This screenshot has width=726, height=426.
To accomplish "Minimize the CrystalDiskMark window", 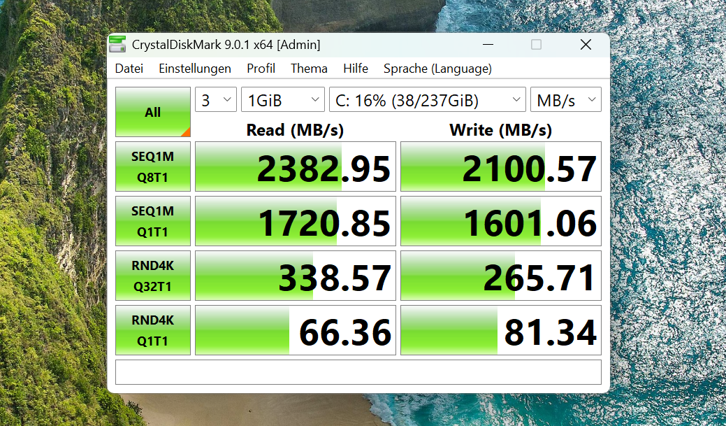I will [488, 45].
